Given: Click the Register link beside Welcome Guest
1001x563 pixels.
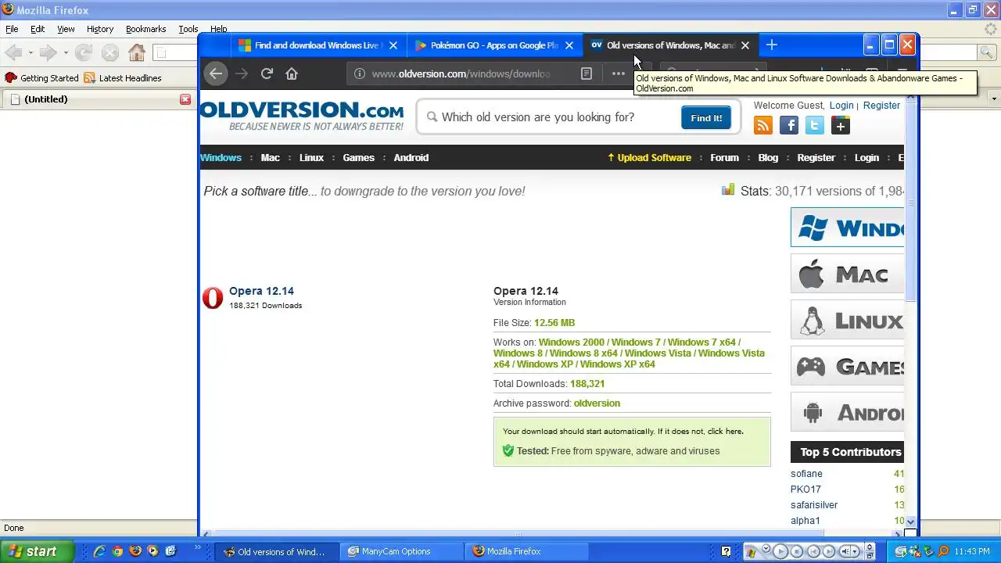Looking at the screenshot, I should point(881,106).
